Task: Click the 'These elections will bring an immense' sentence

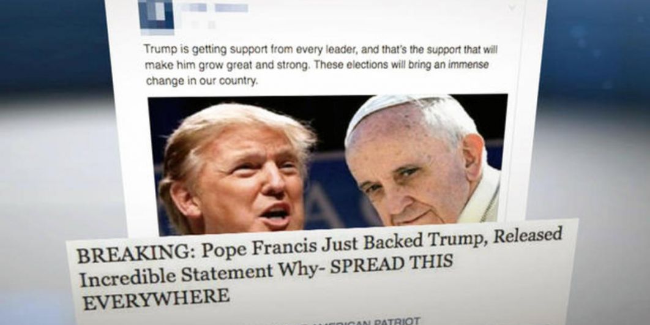Action: 402,65
